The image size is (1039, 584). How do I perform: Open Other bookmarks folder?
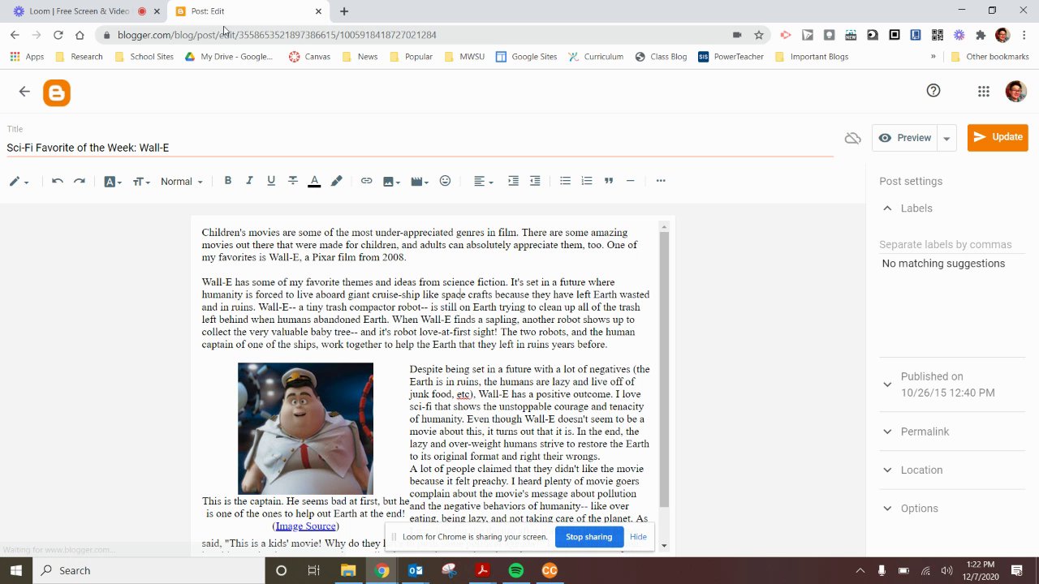(989, 57)
